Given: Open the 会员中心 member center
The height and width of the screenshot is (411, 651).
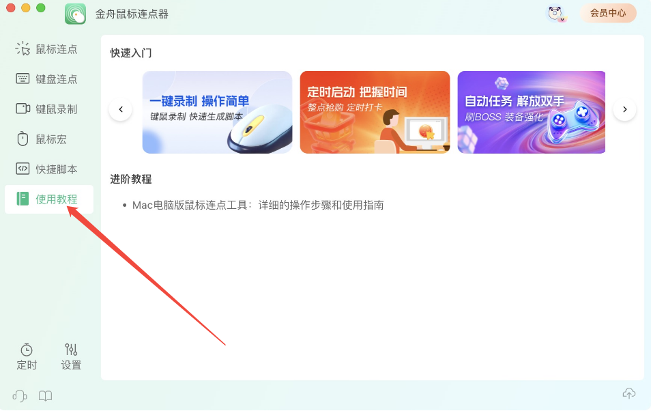Looking at the screenshot, I should [x=608, y=13].
